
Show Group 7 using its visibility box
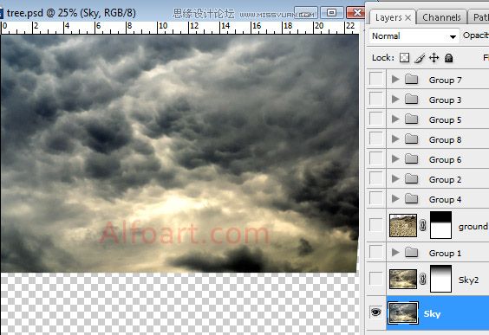click(375, 79)
